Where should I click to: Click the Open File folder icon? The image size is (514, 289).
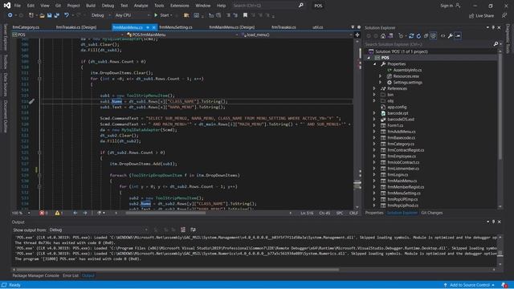pyautogui.click(x=42, y=15)
